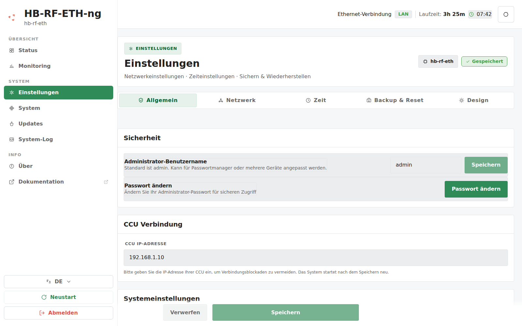
Task: Click the wide Speichern button at the bottom
Action: click(285, 312)
